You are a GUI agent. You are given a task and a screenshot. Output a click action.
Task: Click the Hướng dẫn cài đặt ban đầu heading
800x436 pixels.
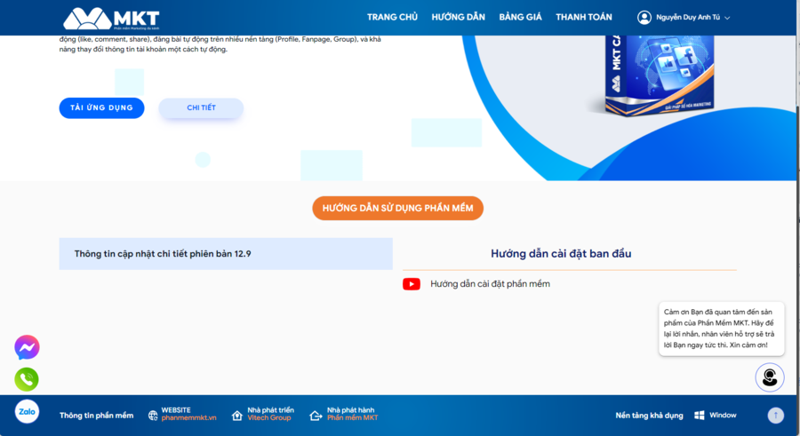[x=561, y=253]
